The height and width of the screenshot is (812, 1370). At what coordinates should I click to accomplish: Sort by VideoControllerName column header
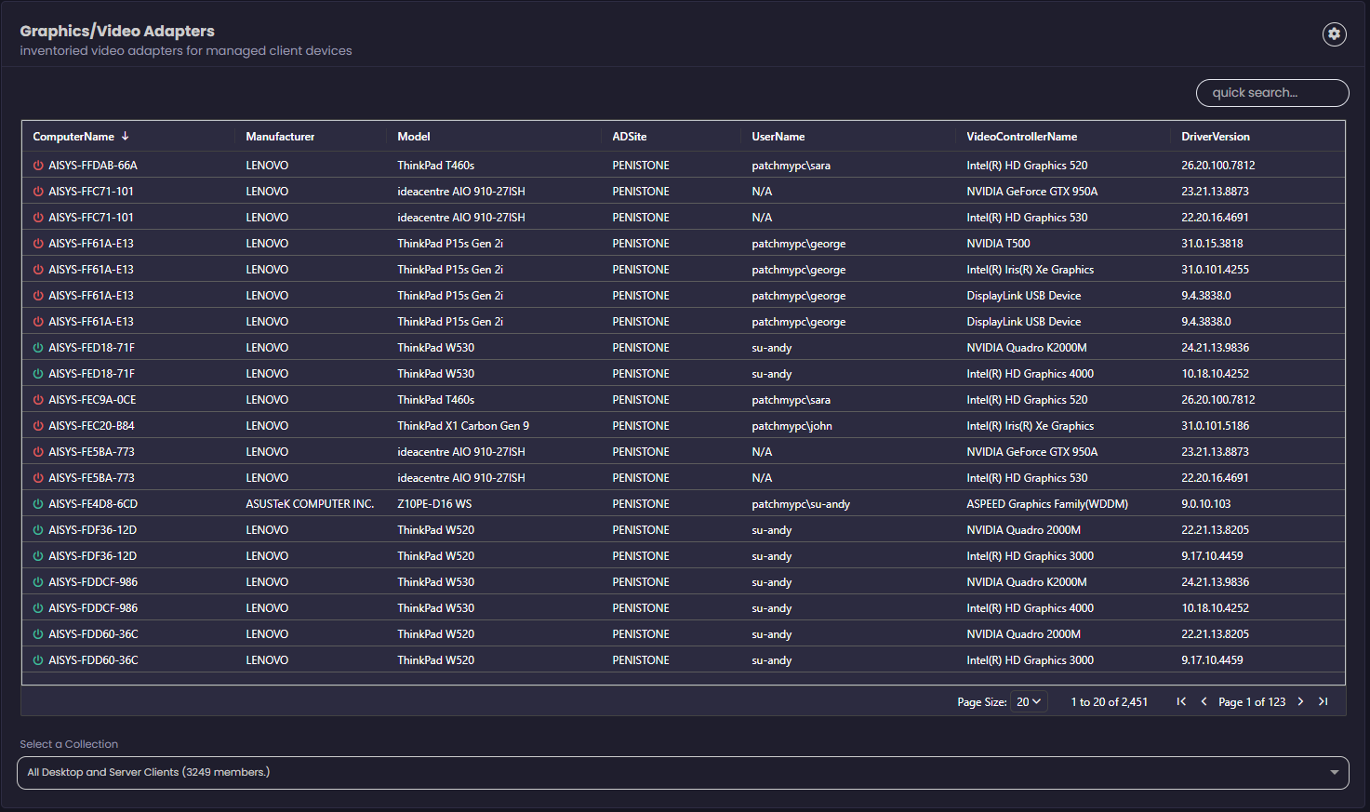(x=1021, y=137)
